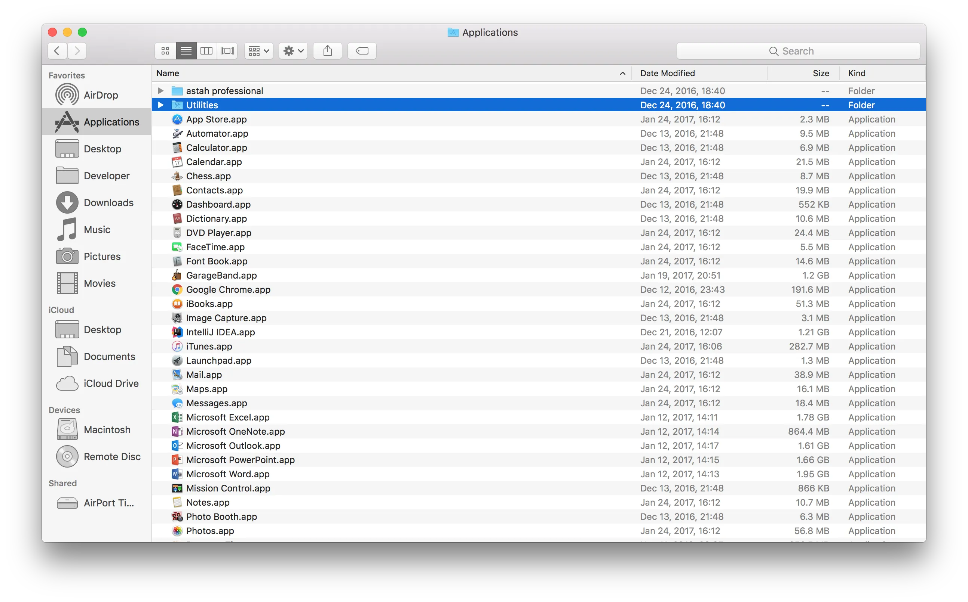Image resolution: width=968 pixels, height=602 pixels.
Task: Sort by the Size column header
Action: pyautogui.click(x=821, y=73)
